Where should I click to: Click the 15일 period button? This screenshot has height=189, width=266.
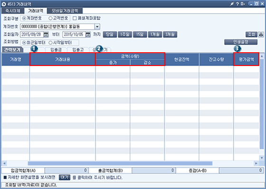[140, 35]
